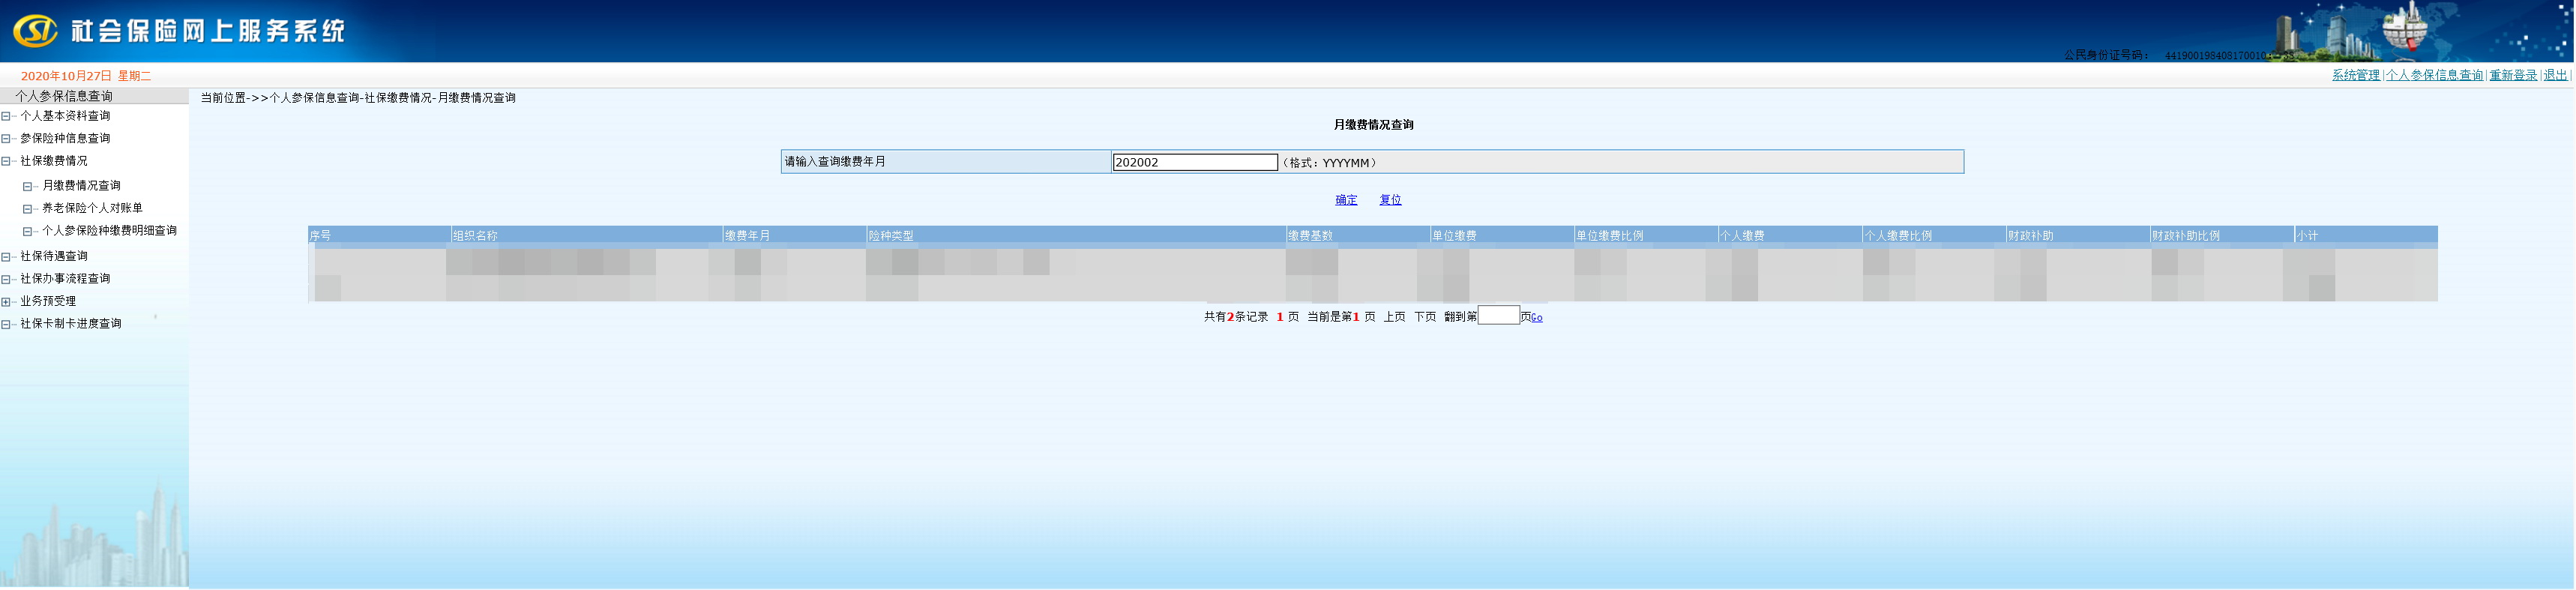Click the tree icon beside 个人基本资料查询
Screen dimensions: 2576x590
coord(6,117)
